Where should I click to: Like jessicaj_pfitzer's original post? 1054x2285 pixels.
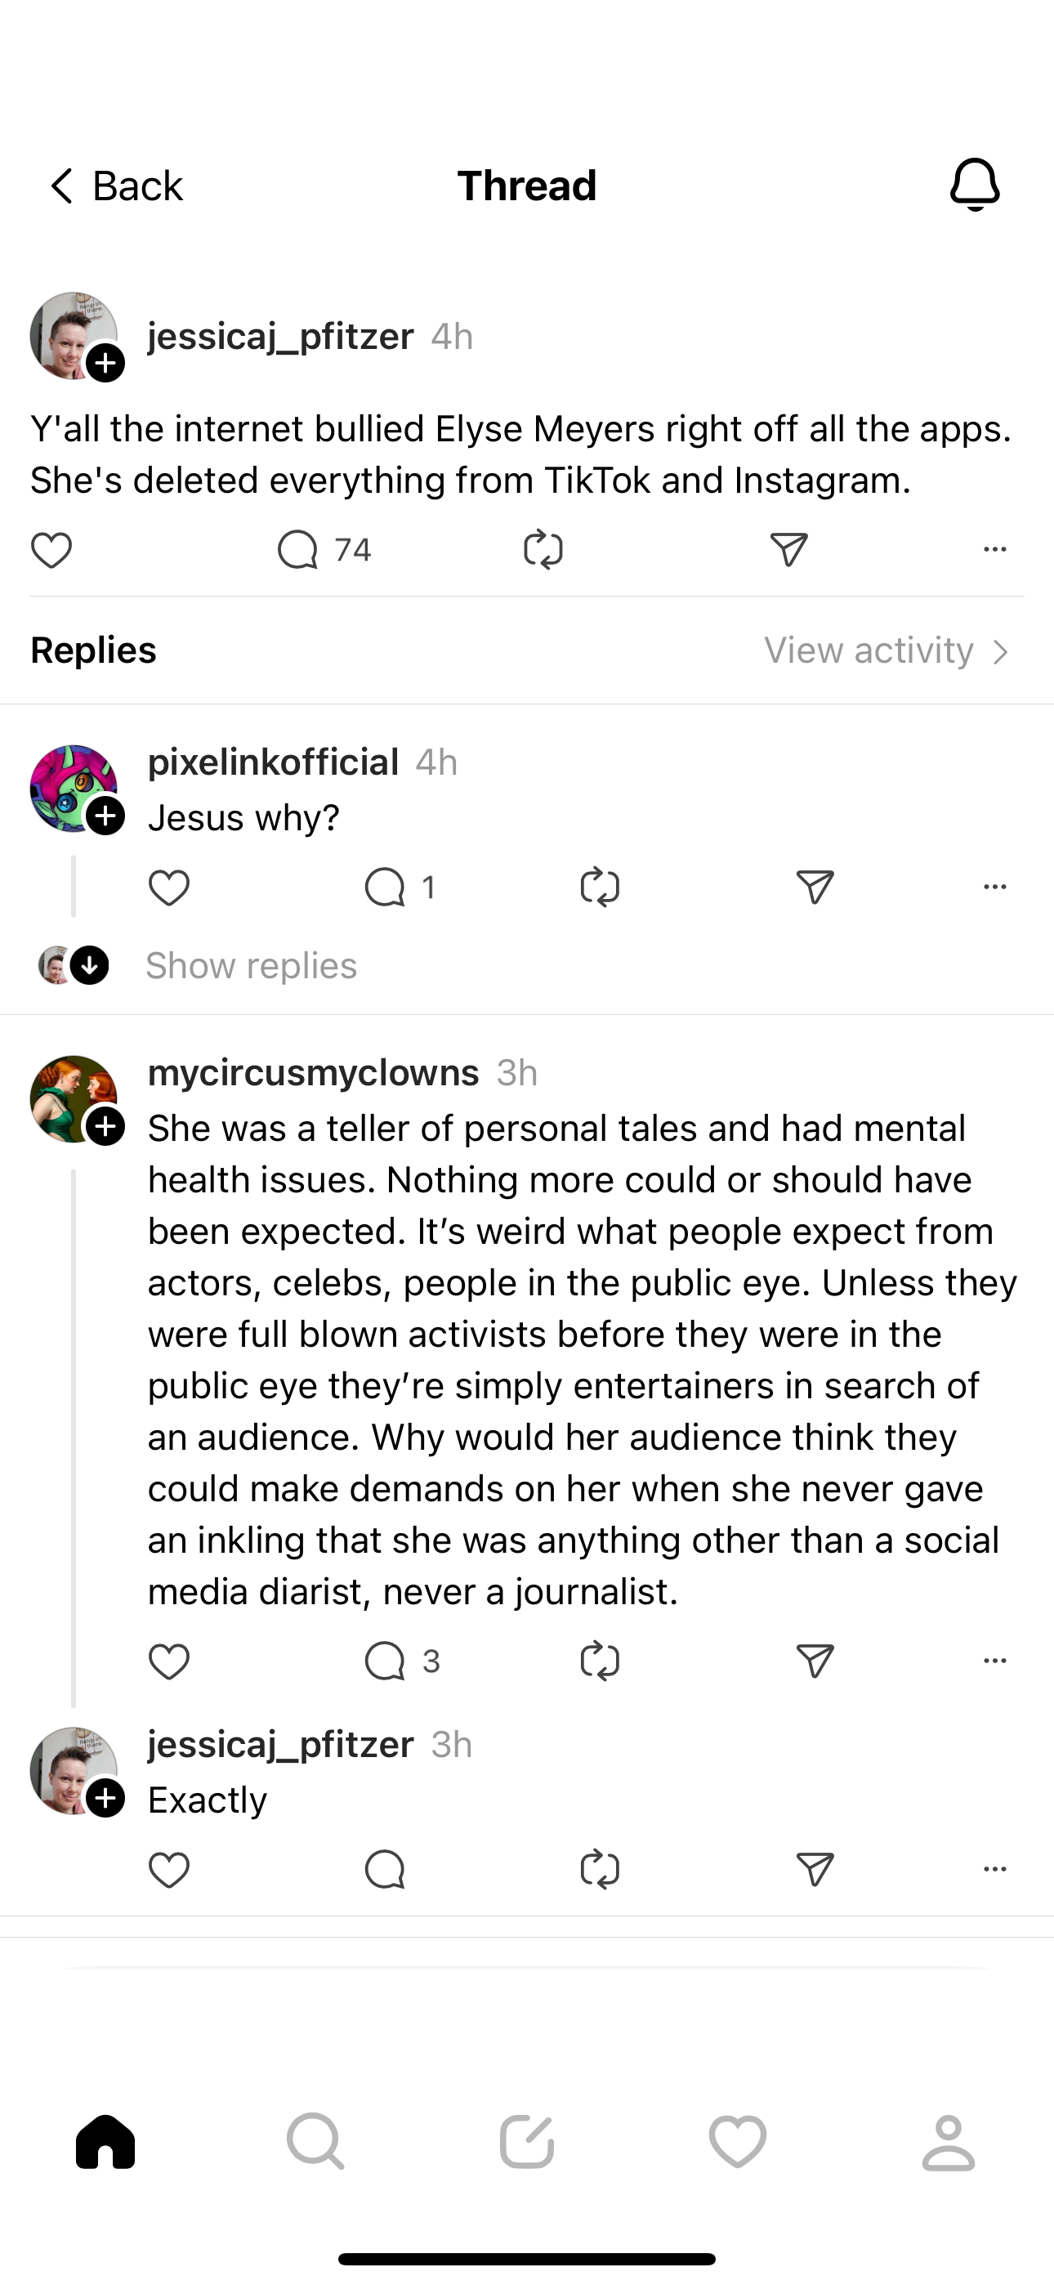point(51,550)
